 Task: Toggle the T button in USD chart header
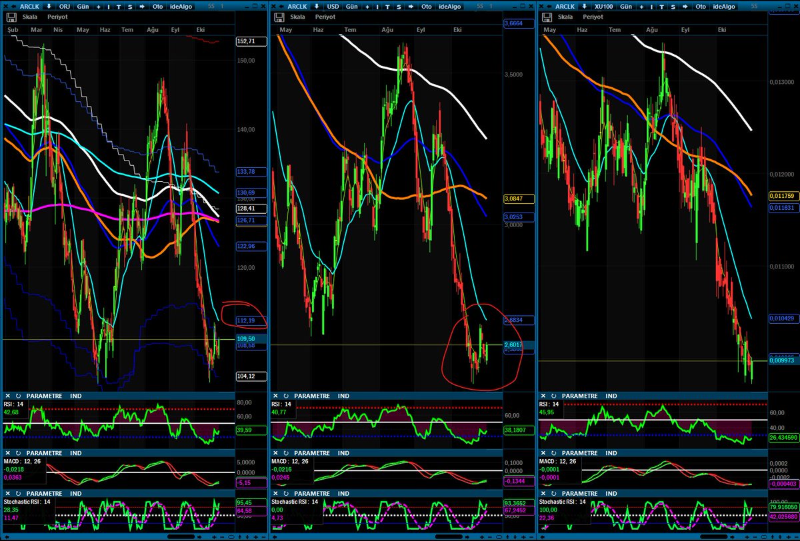pyautogui.click(x=387, y=7)
